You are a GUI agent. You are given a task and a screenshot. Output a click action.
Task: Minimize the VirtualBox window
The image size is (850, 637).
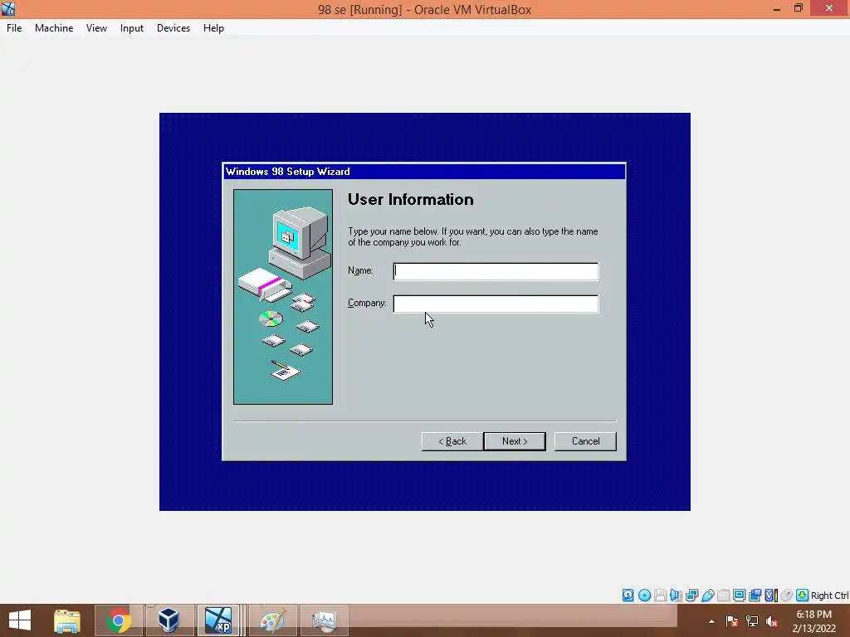[x=777, y=8]
